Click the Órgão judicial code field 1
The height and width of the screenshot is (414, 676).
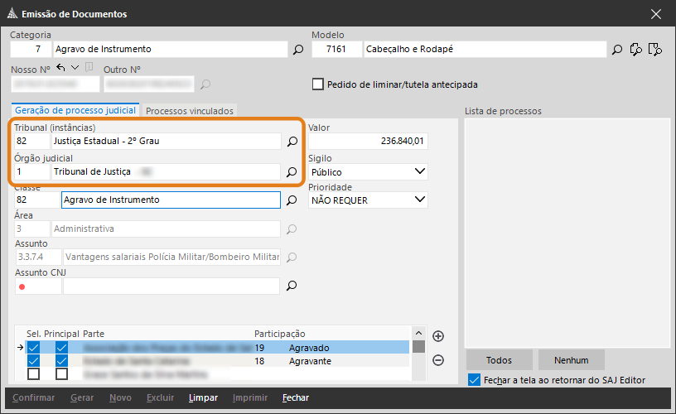tap(32, 171)
